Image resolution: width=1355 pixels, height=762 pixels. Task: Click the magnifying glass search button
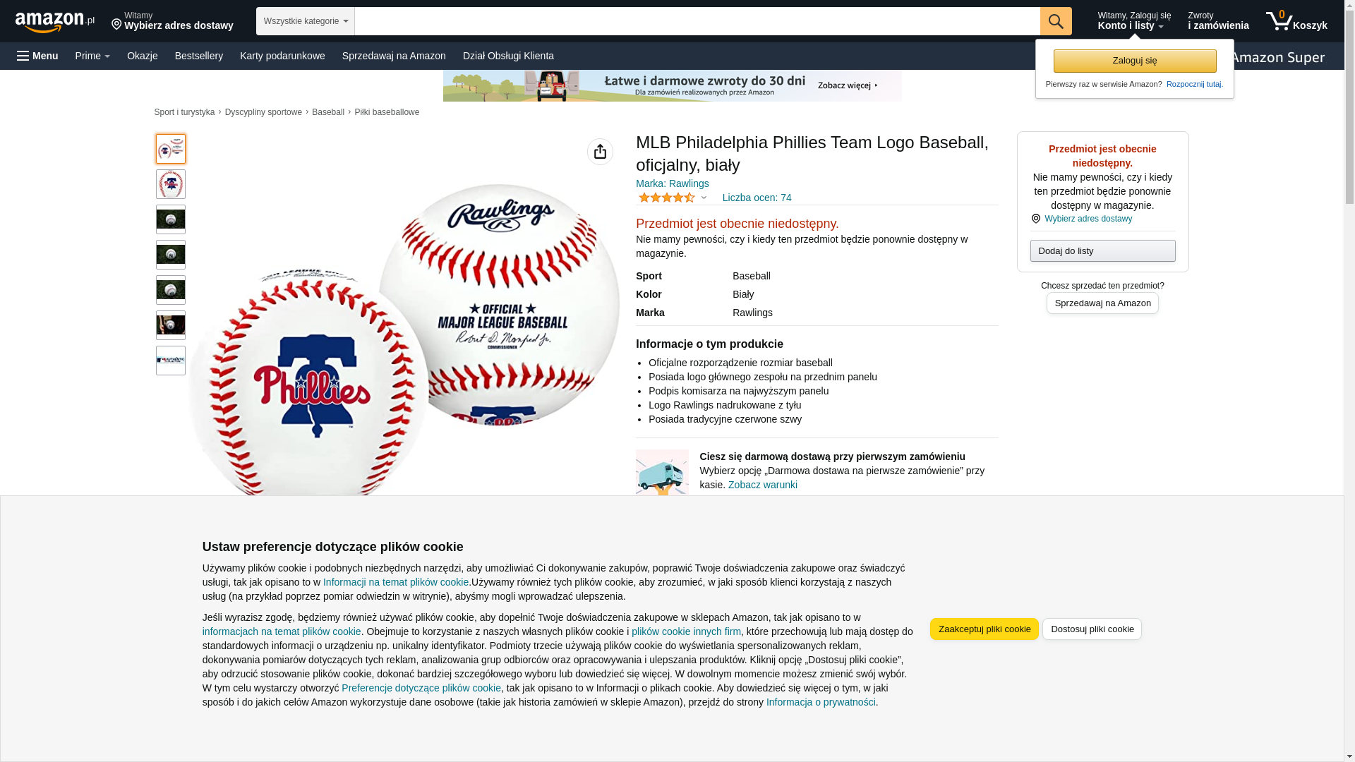1055,21
